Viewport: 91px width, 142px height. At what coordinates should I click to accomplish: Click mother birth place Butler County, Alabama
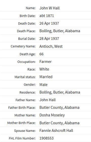point(59,123)
